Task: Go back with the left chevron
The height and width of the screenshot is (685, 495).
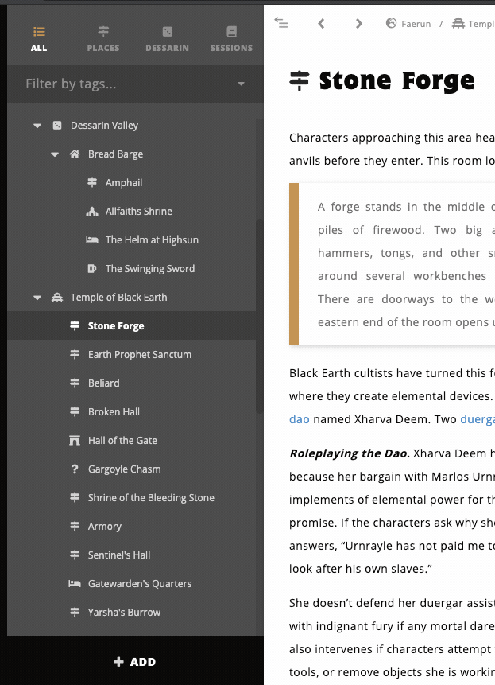Action: (322, 24)
